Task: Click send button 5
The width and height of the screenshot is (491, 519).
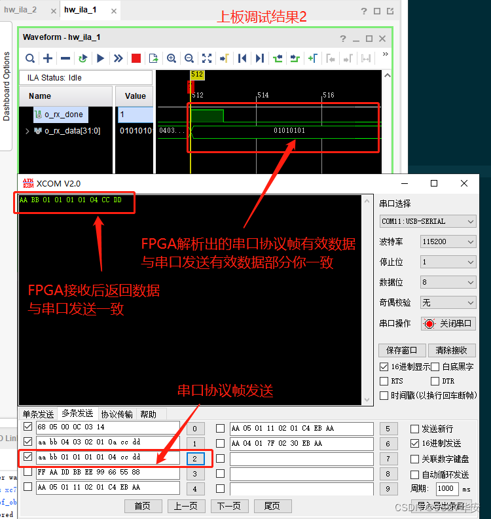Action: point(388,429)
